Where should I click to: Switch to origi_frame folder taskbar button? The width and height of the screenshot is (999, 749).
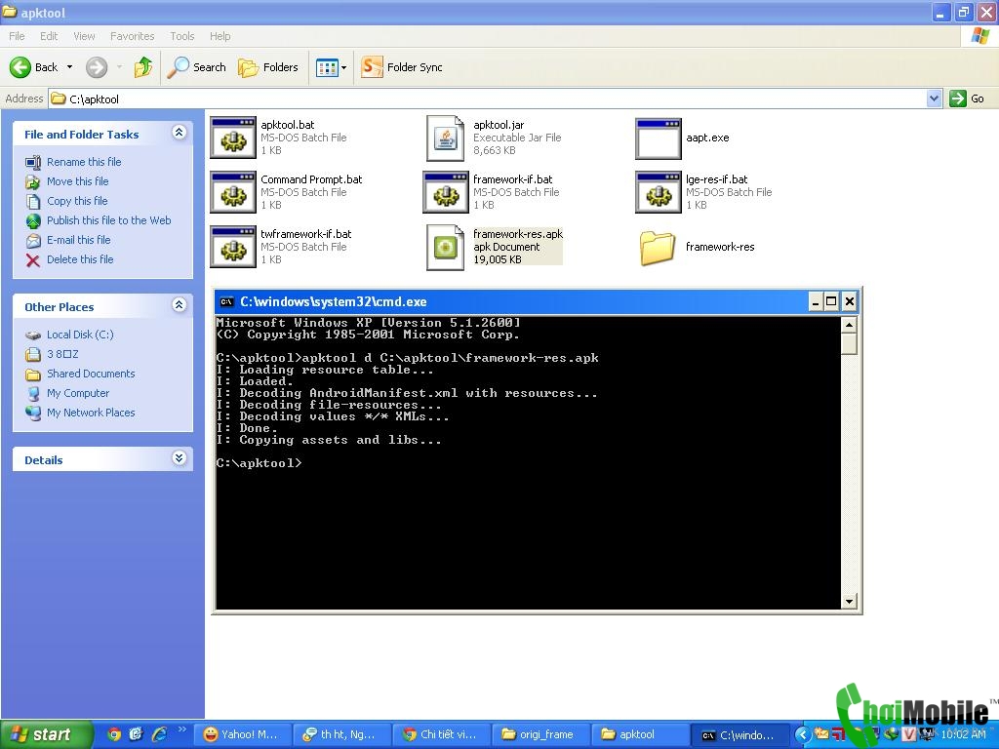[540, 735]
